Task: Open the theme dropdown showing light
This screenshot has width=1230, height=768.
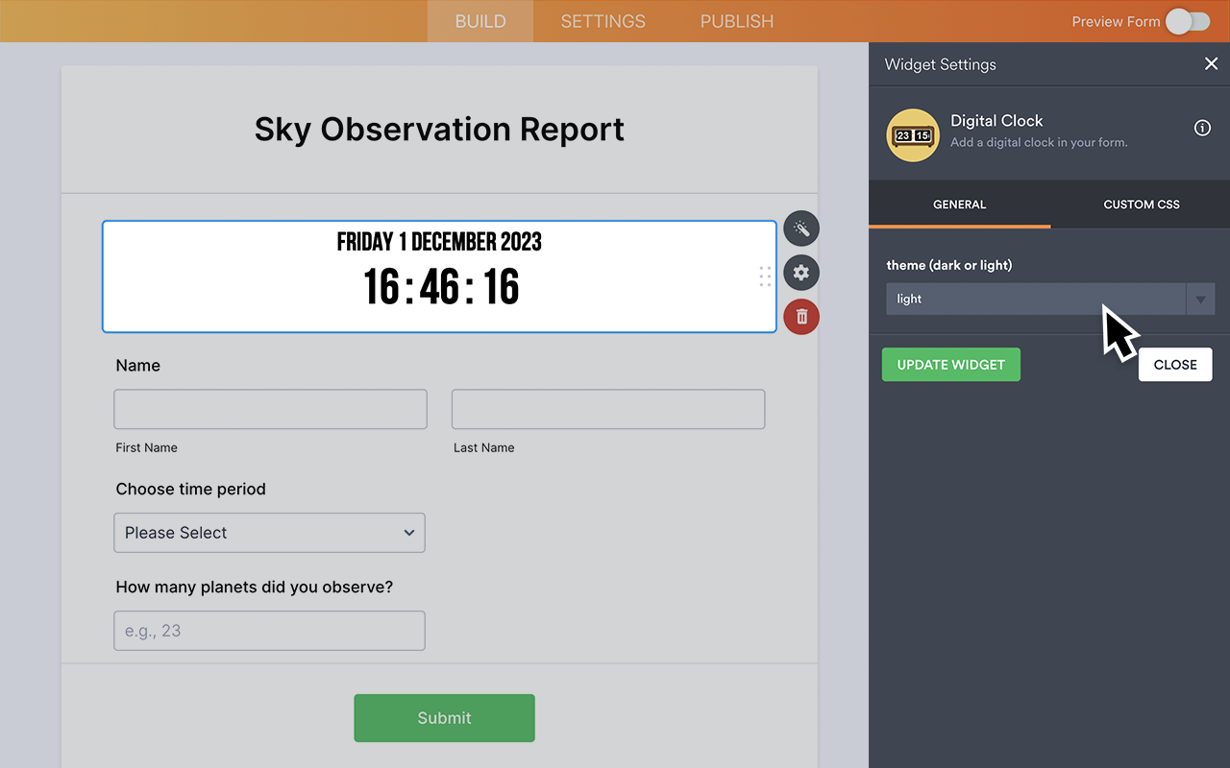Action: pyautogui.click(x=1035, y=299)
